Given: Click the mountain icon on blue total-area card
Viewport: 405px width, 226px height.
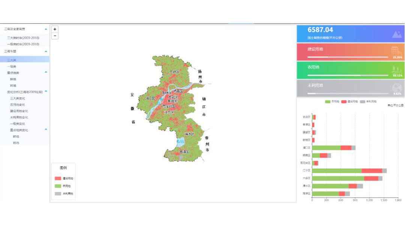Looking at the screenshot, I should 396,34.
